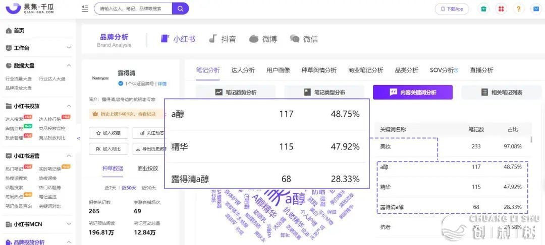Click the 笔记类型分布 button
Screen dimensions: 545x245
coord(324,92)
